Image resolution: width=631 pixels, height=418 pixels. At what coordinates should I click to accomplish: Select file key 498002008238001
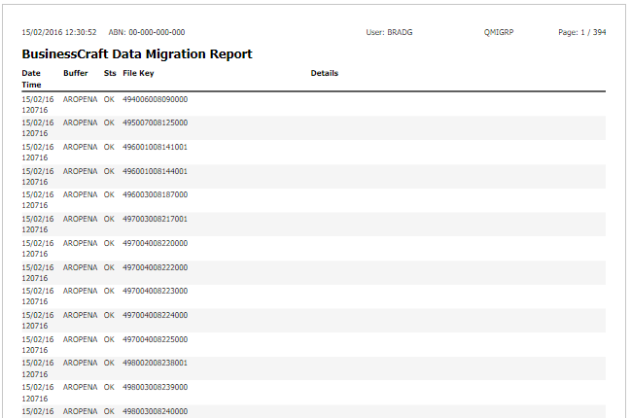[155, 363]
